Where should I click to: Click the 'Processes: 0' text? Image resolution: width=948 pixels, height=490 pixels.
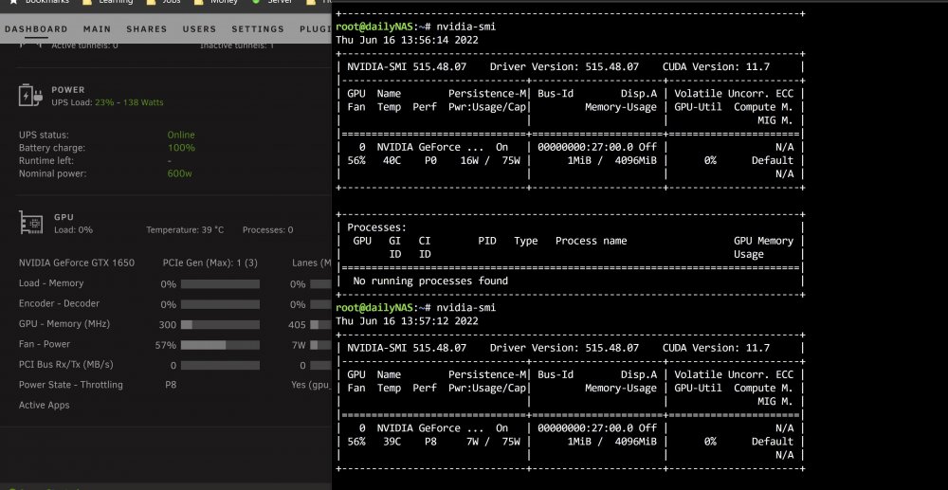coord(268,230)
